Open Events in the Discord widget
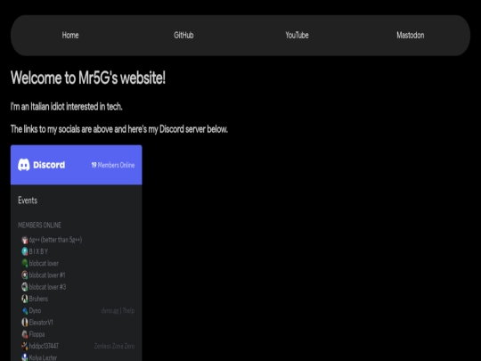 pos(28,201)
